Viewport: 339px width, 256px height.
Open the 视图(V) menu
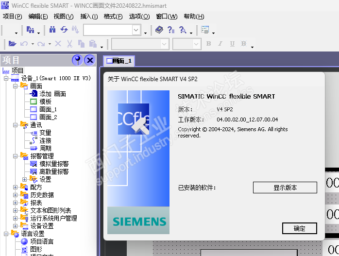[x=64, y=17]
